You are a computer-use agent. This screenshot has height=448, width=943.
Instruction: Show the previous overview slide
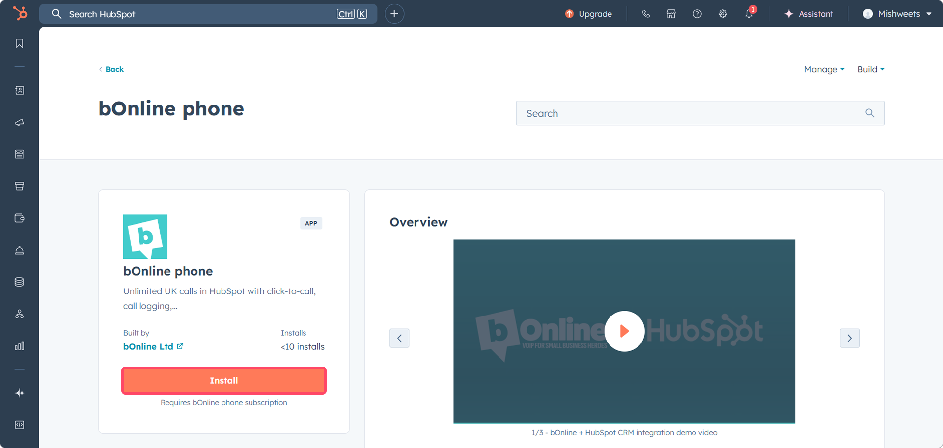click(399, 338)
